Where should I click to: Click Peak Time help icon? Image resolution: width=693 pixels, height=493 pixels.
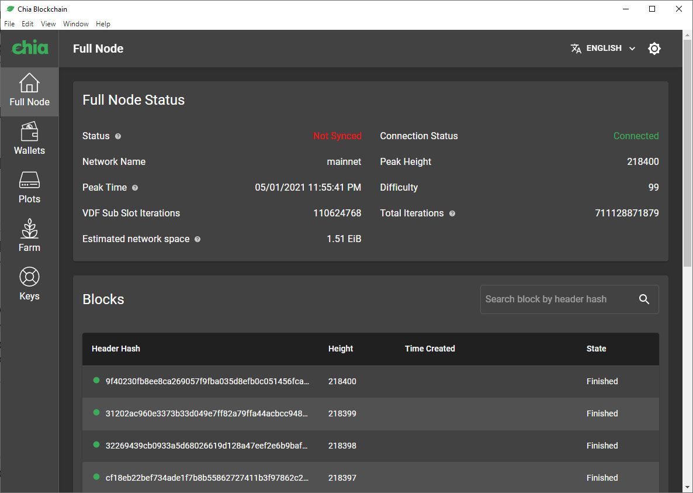[135, 188]
